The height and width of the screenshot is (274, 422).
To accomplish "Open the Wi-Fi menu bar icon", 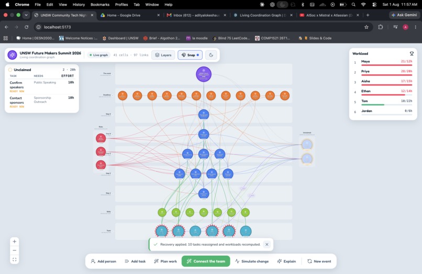I will point(363,5).
